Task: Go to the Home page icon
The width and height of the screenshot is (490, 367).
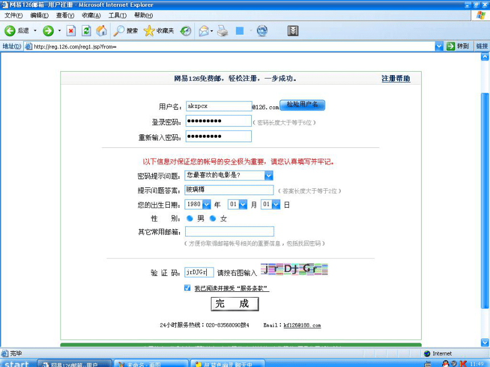Action: click(101, 31)
